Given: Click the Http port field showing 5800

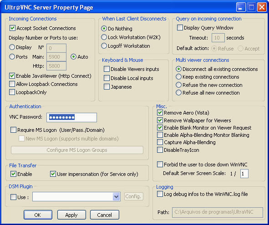Looking at the screenshot, I should [x=56, y=66].
